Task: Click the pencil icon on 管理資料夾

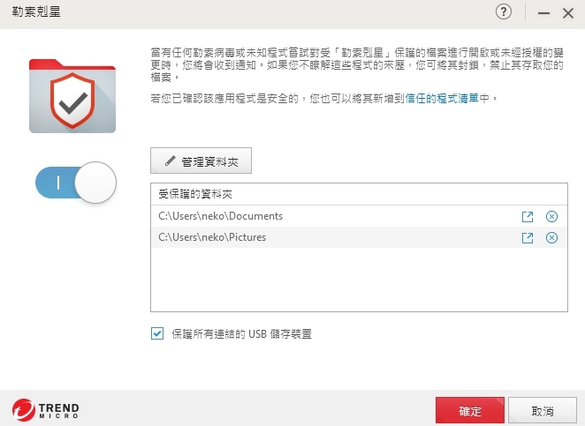Action: [169, 161]
